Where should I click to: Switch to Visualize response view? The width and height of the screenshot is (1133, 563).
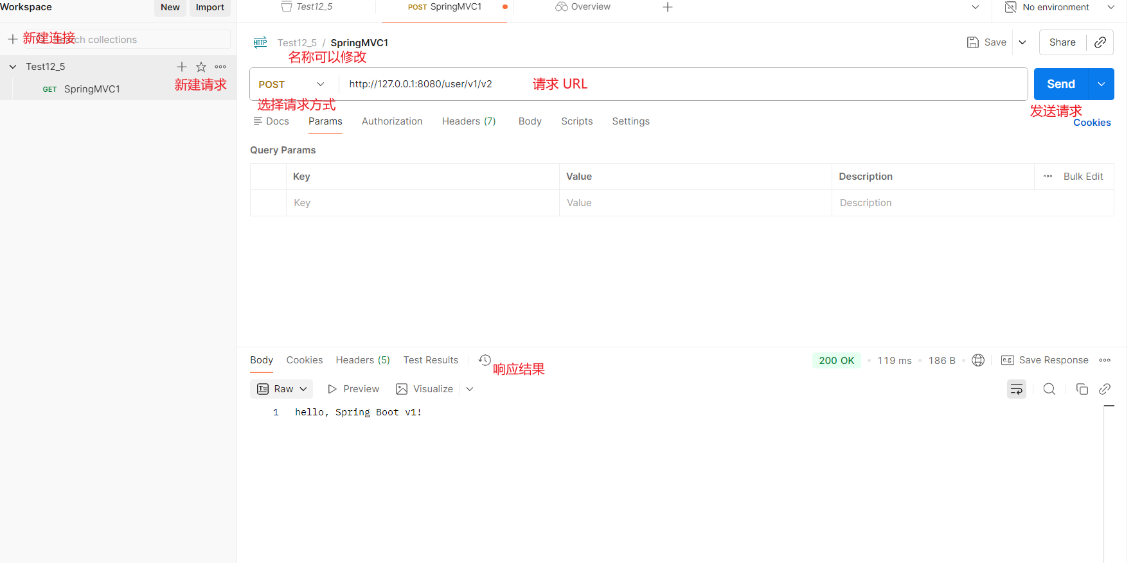coord(425,389)
